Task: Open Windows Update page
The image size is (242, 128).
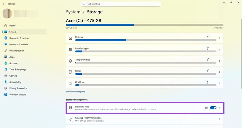Action: (x=25, y=95)
